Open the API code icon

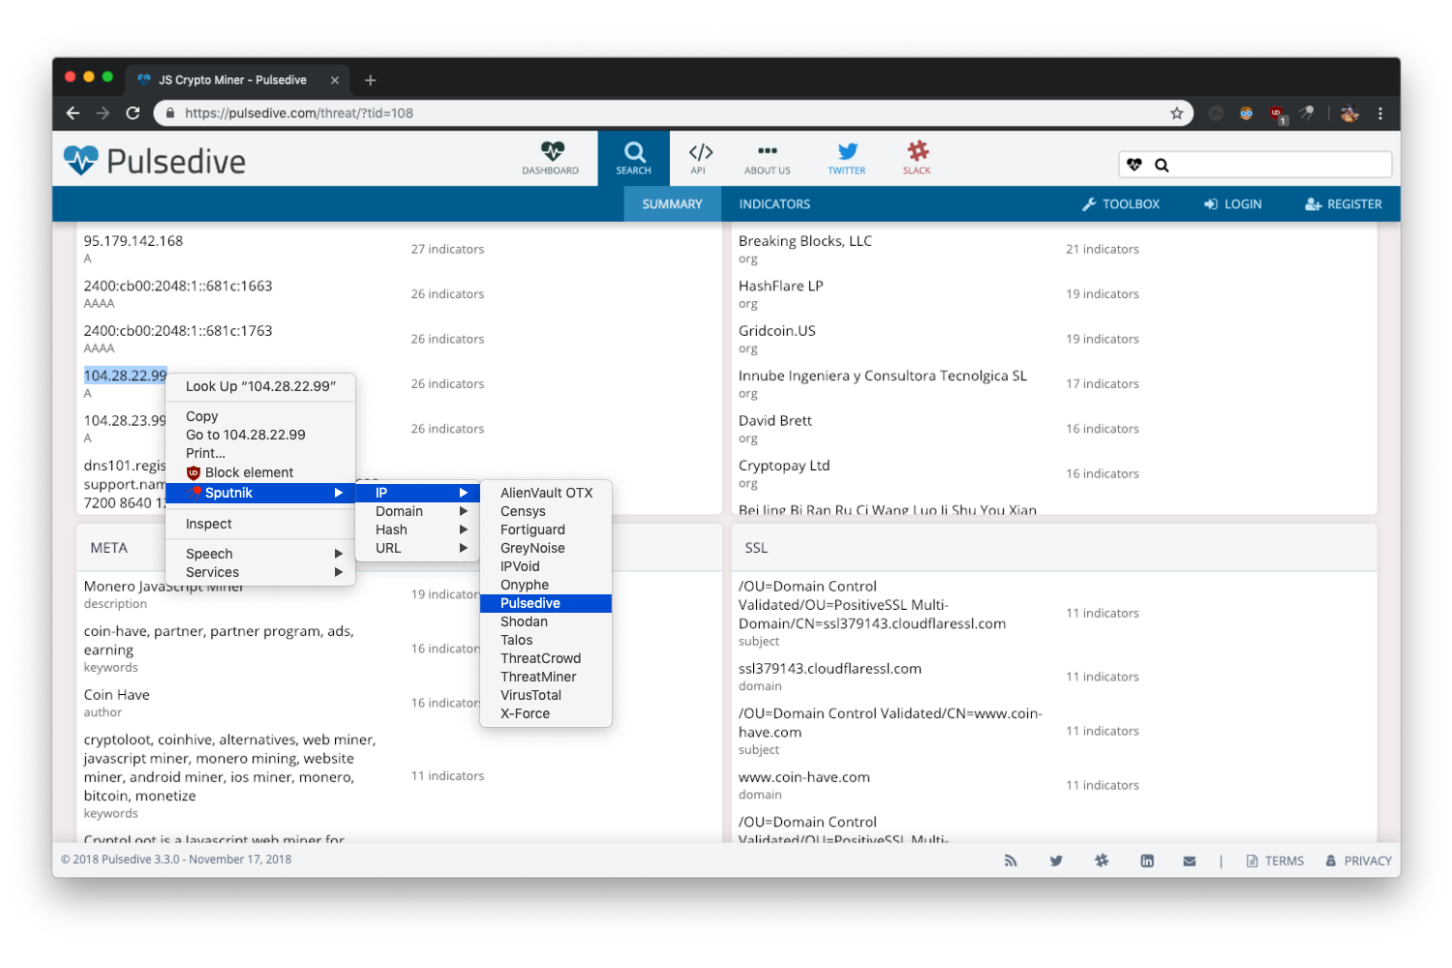pos(701,152)
